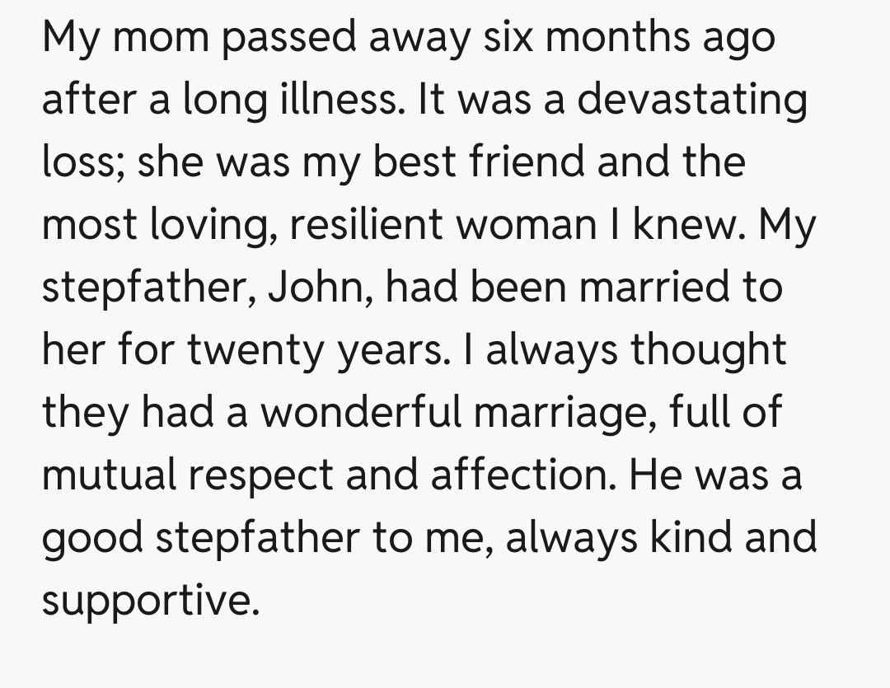The image size is (890, 688).
Task: Click the word "thought"
Action: pyautogui.click(x=708, y=351)
